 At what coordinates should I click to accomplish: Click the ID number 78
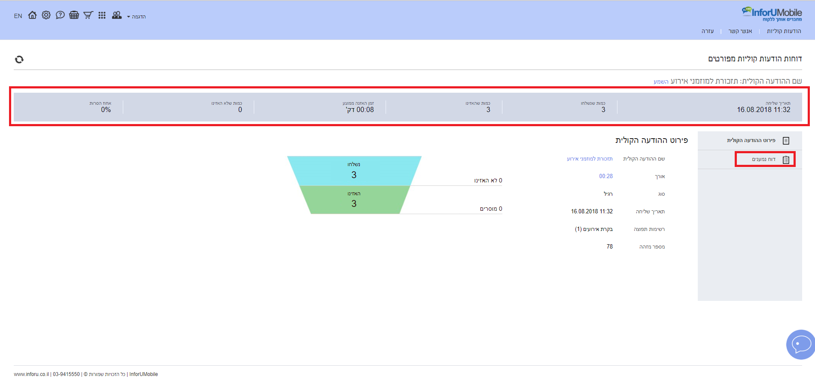pyautogui.click(x=610, y=246)
